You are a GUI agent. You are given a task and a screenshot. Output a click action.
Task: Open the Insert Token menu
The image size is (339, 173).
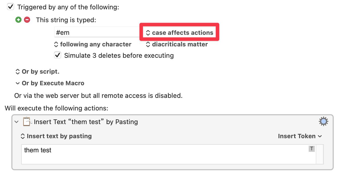[x=300, y=136]
